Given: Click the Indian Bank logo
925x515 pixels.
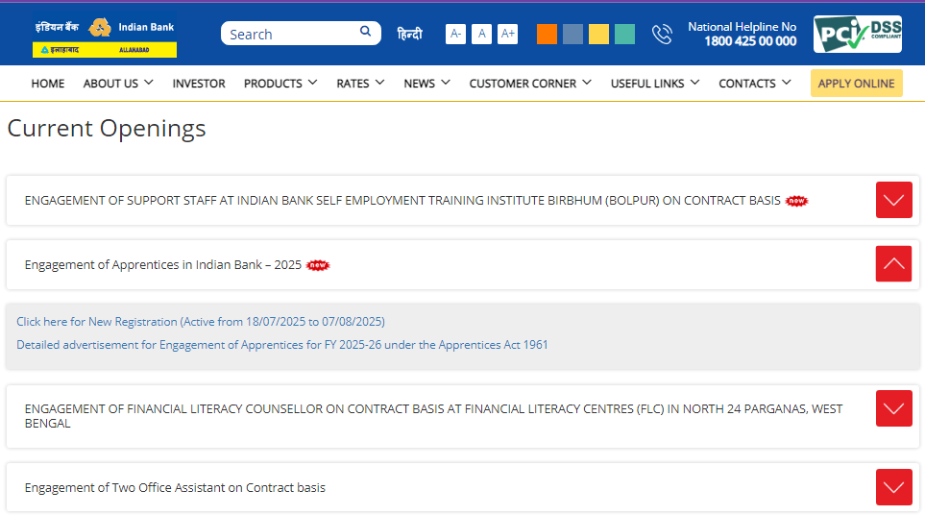Looking at the screenshot, I should click(x=105, y=36).
